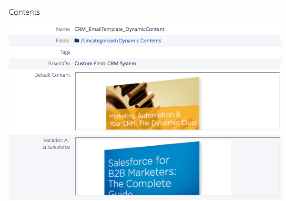Image resolution: width=286 pixels, height=201 pixels.
Task: Click the Based On label
Action: click(x=59, y=63)
